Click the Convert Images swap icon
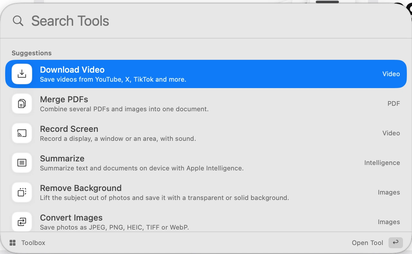This screenshot has width=412, height=254. (22, 222)
